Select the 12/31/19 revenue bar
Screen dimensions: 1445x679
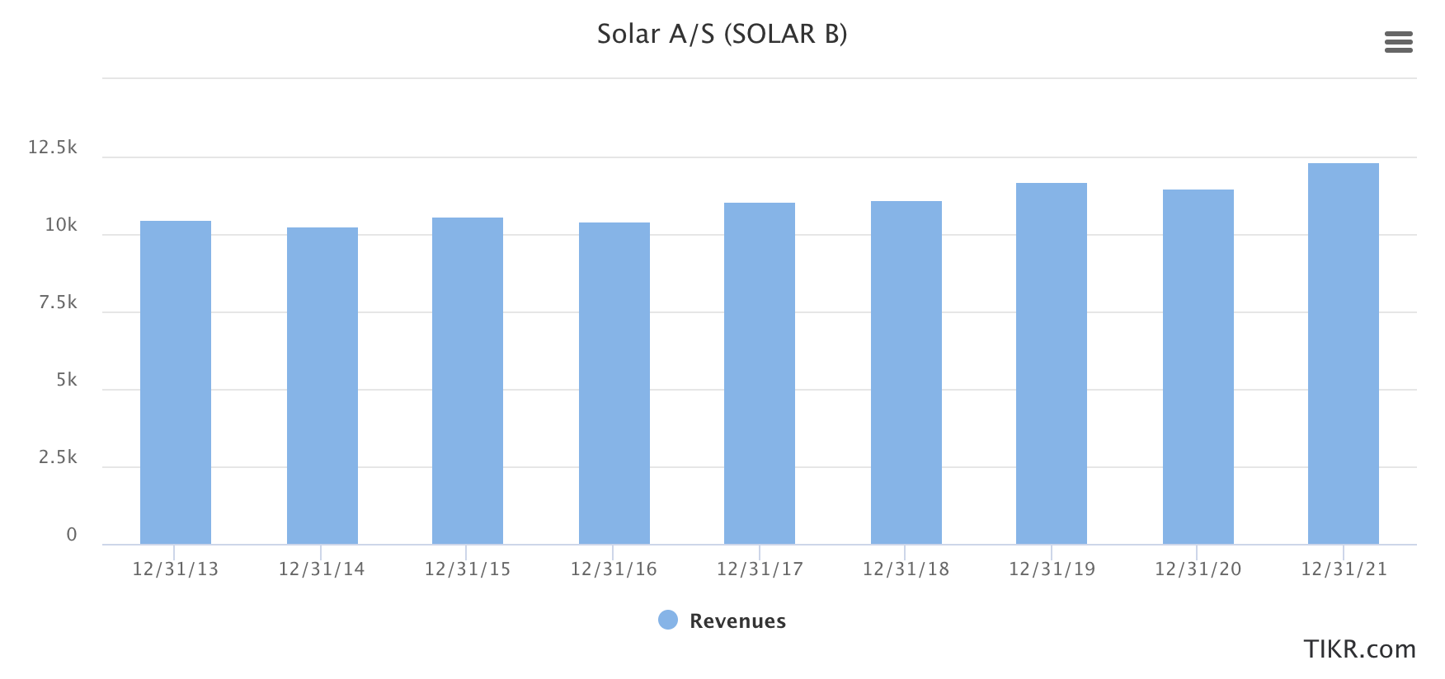coord(1052,363)
